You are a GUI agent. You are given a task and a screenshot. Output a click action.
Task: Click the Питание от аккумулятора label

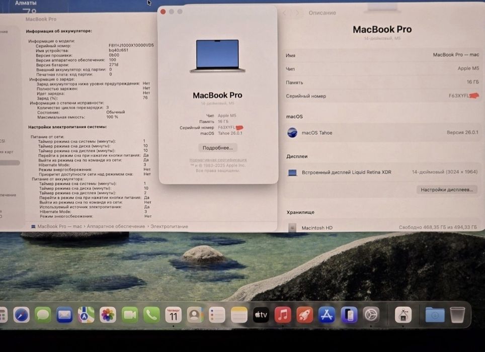pyautogui.click(x=57, y=179)
